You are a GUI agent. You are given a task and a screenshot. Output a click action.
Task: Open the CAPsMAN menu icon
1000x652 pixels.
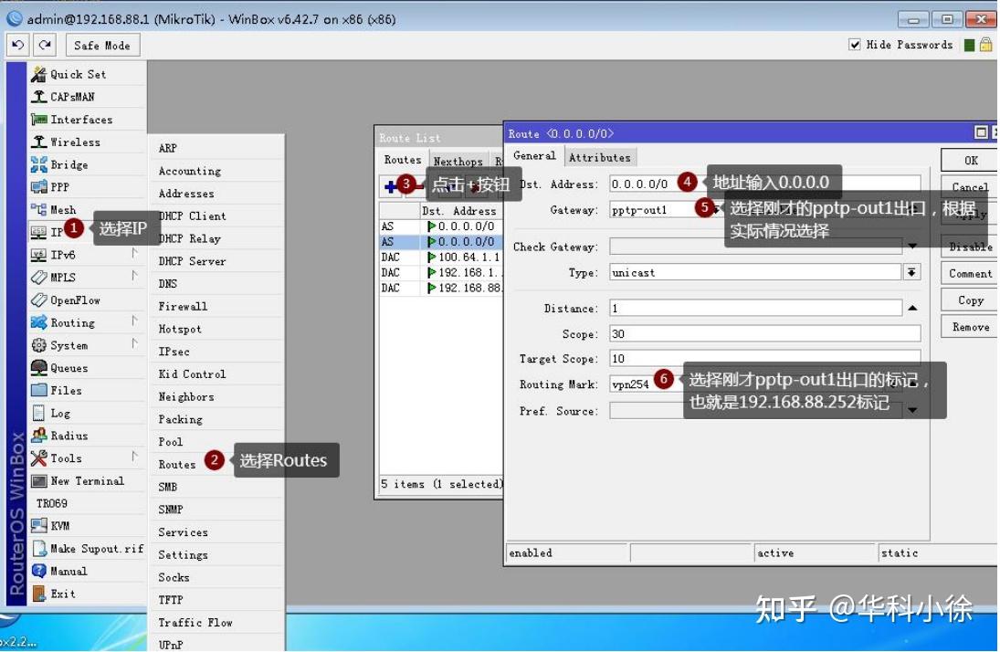39,97
